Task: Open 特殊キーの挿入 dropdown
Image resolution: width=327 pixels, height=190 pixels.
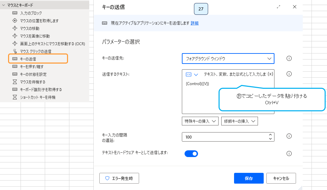Action: pos(200,121)
